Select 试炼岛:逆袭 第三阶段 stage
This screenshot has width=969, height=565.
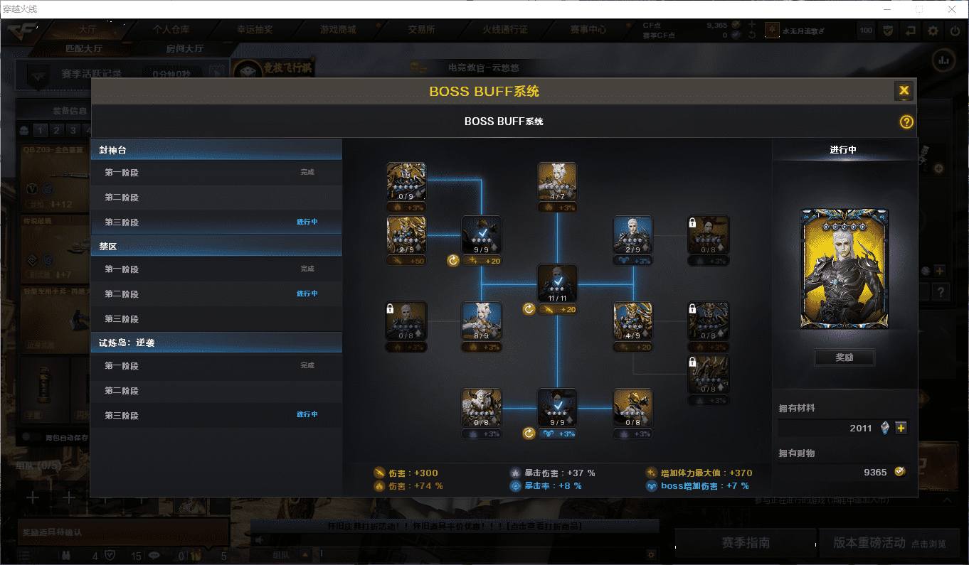216,415
